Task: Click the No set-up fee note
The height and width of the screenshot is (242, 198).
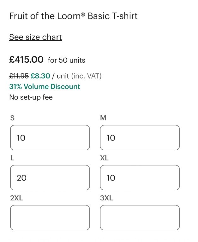Action: [31, 97]
